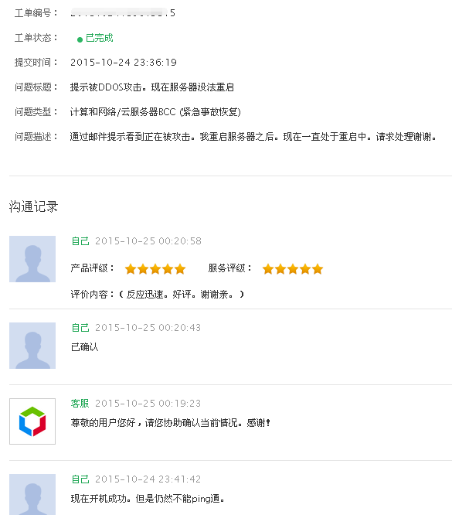Viewport: 452px width, 515px height.
Task: Click the user avatar beside the ping message
Action: pos(32,495)
